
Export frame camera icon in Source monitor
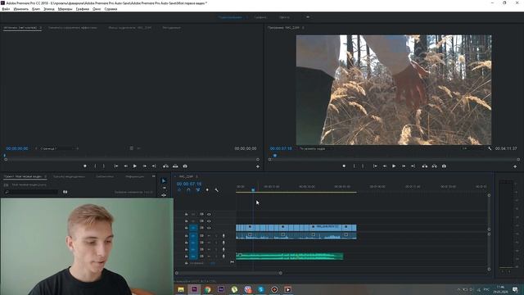click(x=185, y=166)
